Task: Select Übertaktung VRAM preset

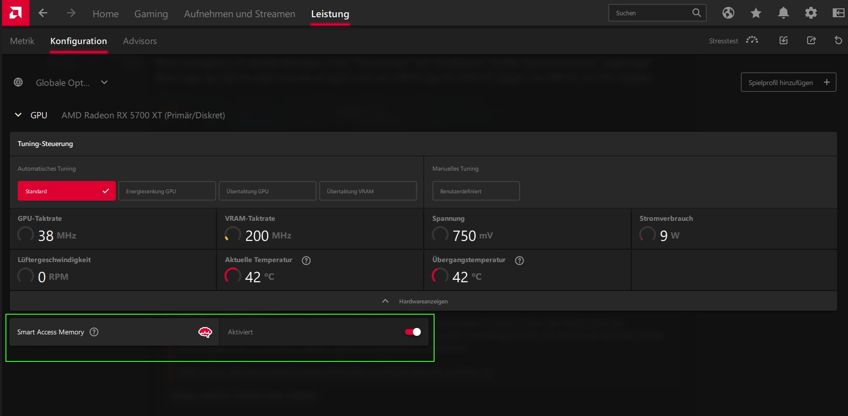Action: pos(368,191)
